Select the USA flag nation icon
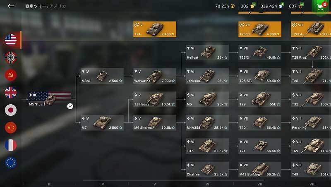The width and height of the screenshot is (331, 187). pos(11,40)
